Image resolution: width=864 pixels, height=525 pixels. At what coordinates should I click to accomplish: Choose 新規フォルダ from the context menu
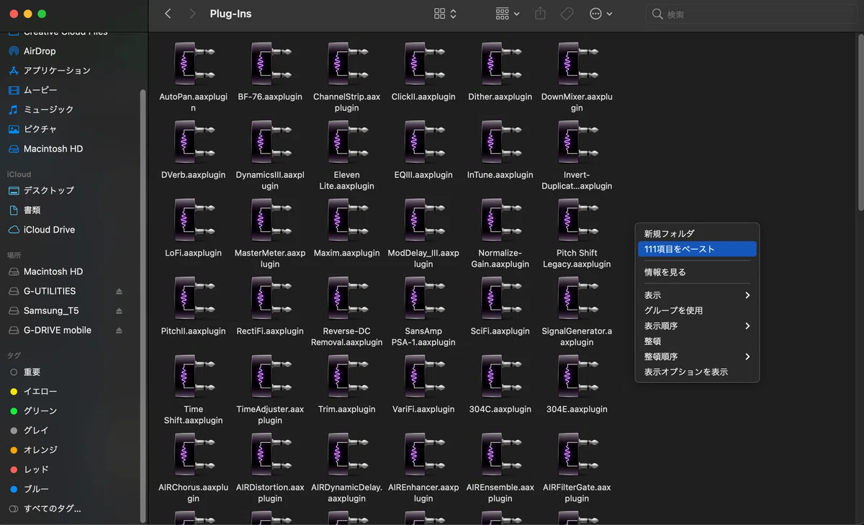[x=697, y=234]
